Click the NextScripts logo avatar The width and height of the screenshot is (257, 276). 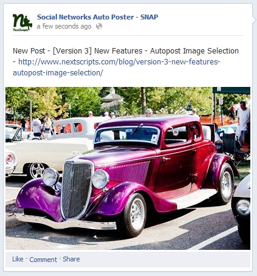22,22
